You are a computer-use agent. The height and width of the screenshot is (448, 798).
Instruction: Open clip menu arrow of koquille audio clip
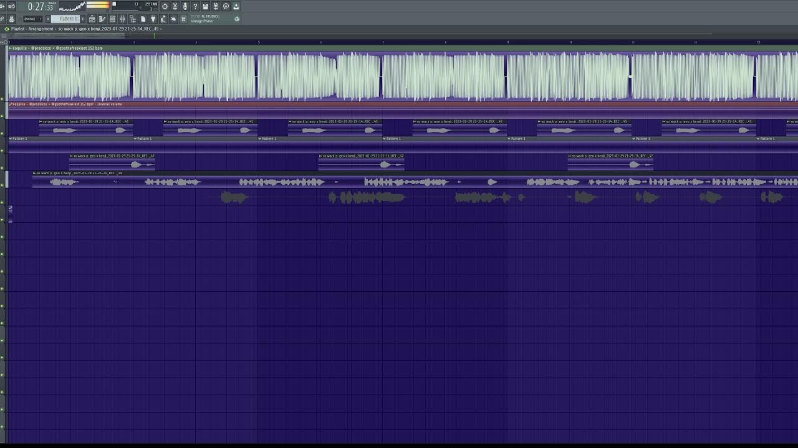11,48
